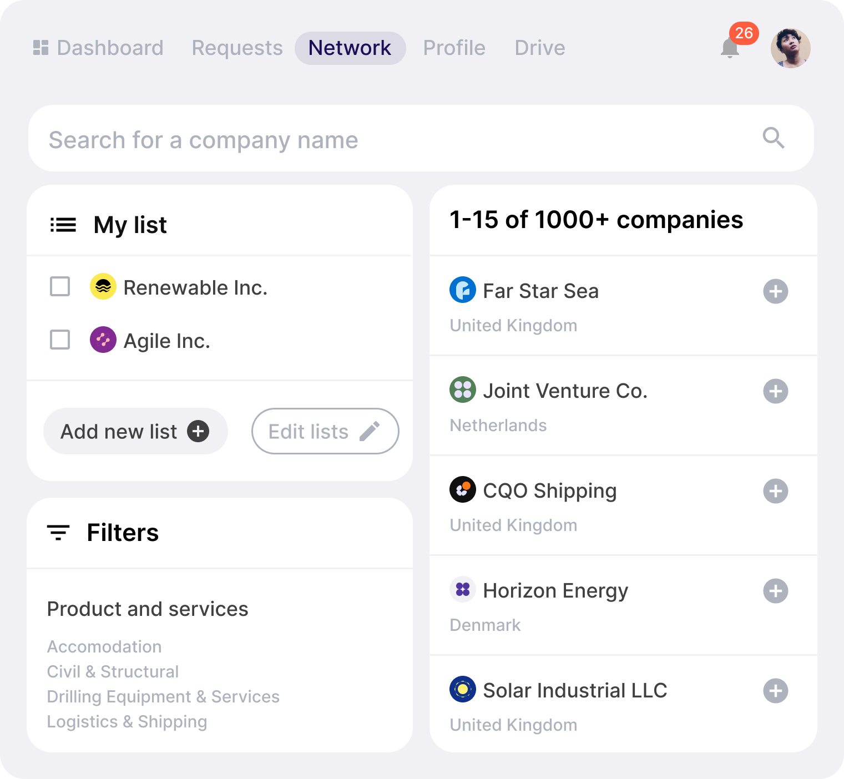Click the Edit lists button
Screen dimensions: 844x779
click(x=325, y=431)
